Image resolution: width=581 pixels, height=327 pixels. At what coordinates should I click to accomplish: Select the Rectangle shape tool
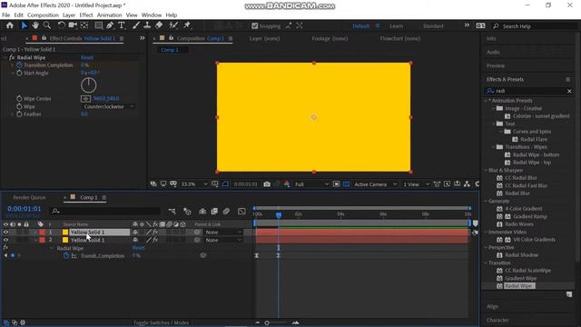point(99,25)
